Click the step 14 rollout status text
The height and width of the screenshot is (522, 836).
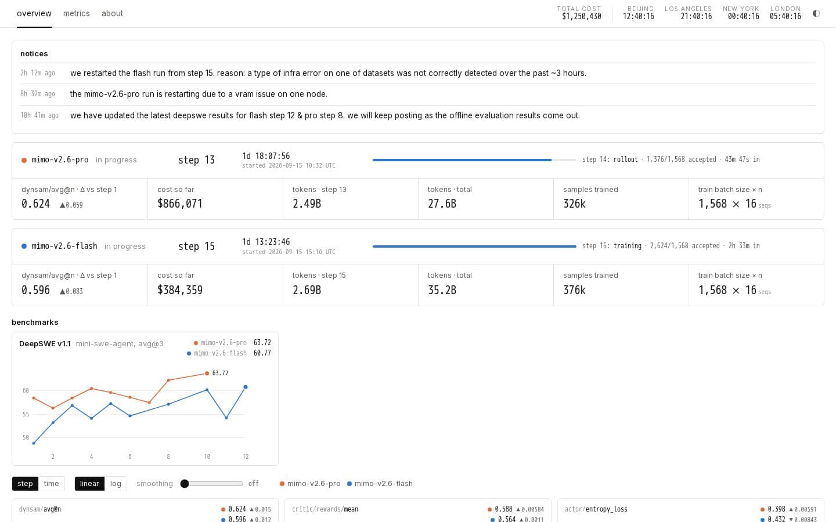tap(671, 159)
